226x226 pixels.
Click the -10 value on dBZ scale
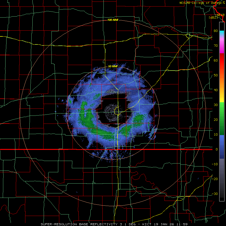215,164
